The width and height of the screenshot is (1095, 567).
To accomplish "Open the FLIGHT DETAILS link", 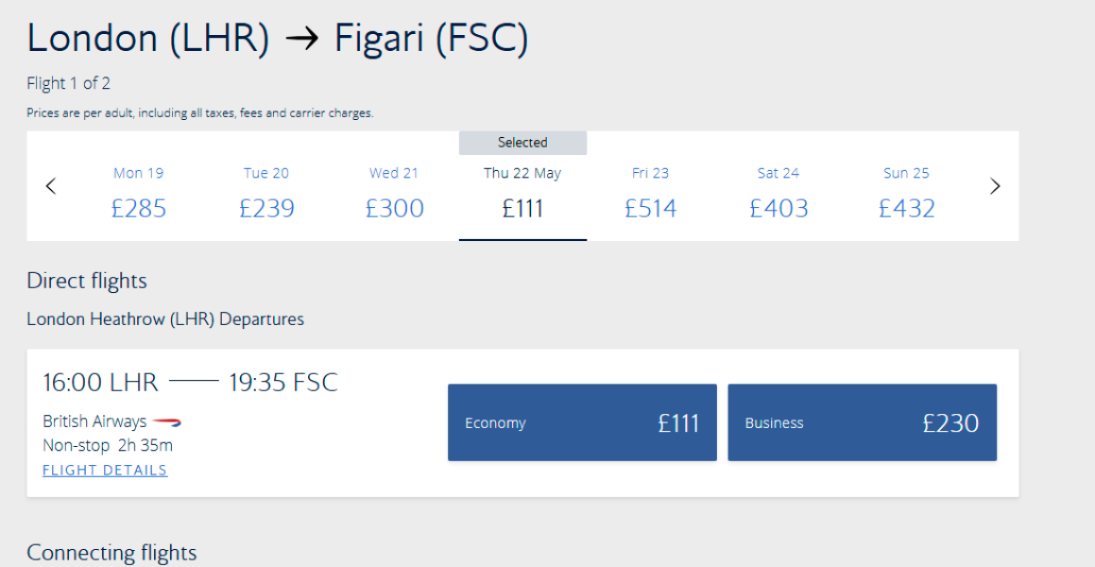I will click(104, 470).
